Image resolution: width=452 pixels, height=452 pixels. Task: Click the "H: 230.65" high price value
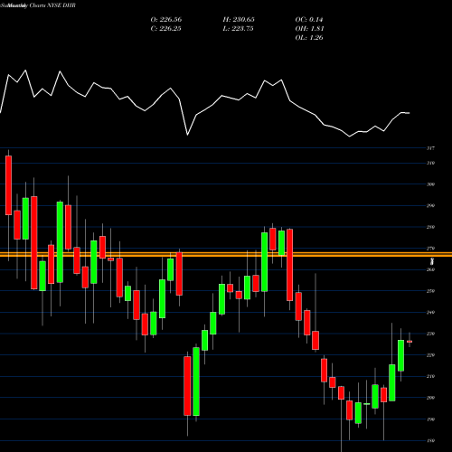[239, 20]
